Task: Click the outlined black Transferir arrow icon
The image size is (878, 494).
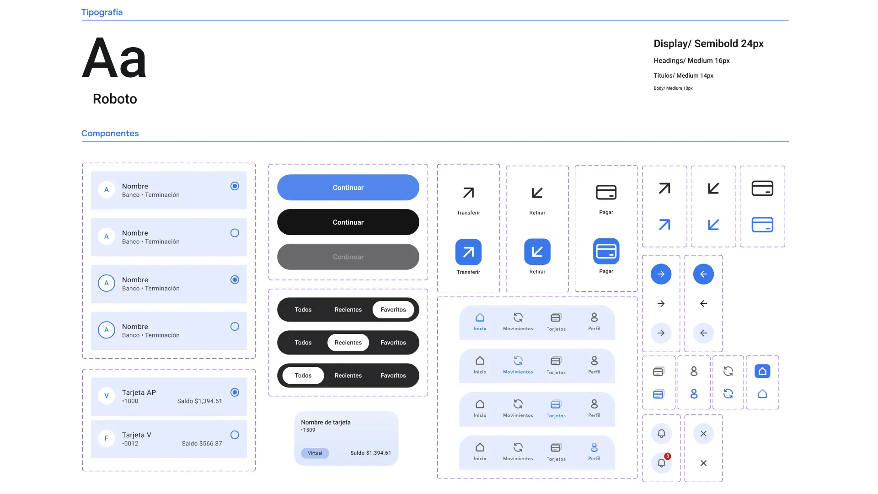Action: (468, 193)
